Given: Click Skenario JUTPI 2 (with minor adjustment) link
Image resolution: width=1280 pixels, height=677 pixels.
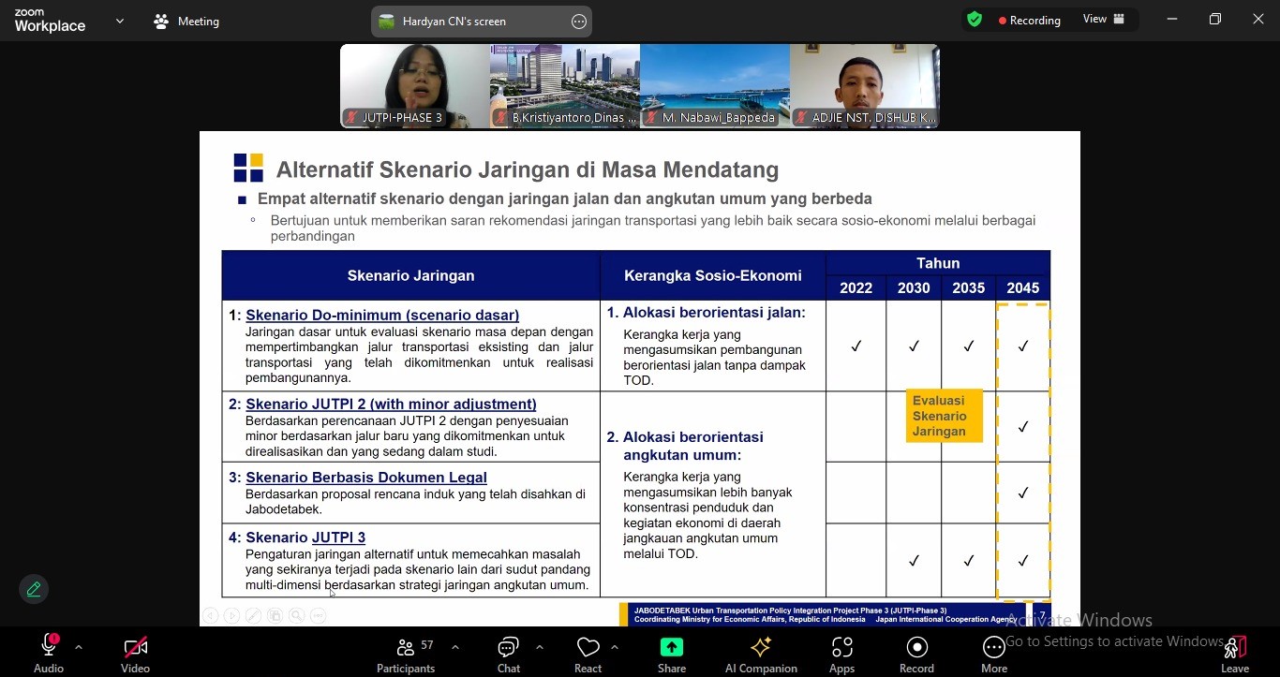Looking at the screenshot, I should 391,404.
